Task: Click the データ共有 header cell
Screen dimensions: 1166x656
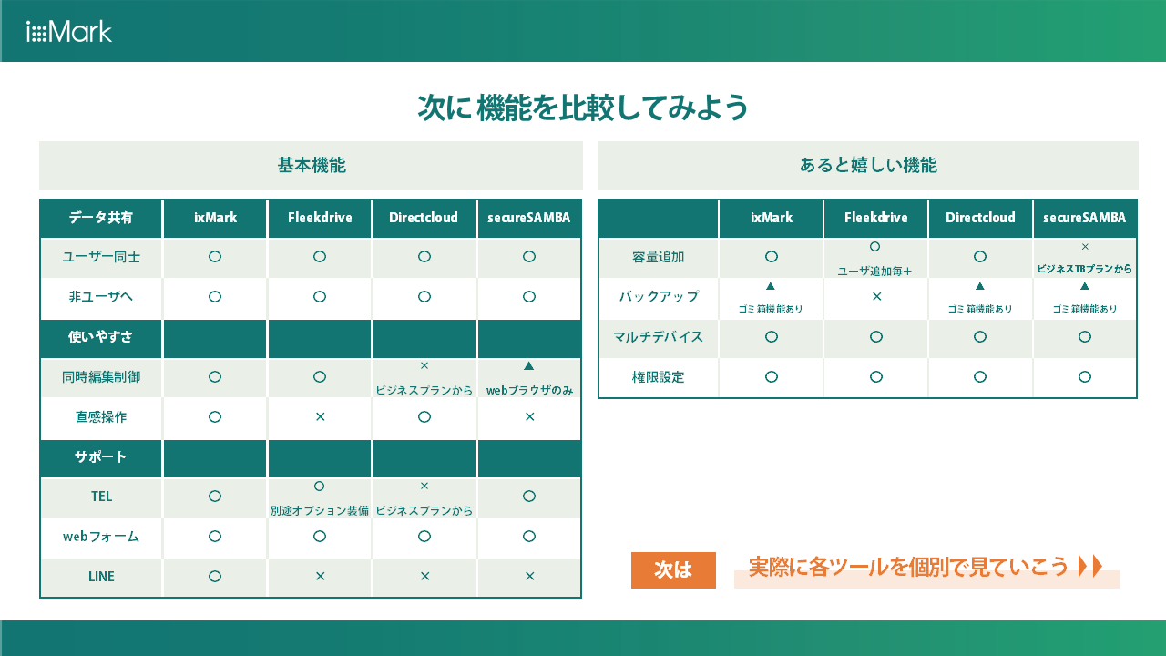Action: tap(101, 218)
